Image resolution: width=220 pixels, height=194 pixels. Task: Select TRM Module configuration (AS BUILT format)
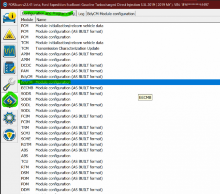click(x=120, y=128)
